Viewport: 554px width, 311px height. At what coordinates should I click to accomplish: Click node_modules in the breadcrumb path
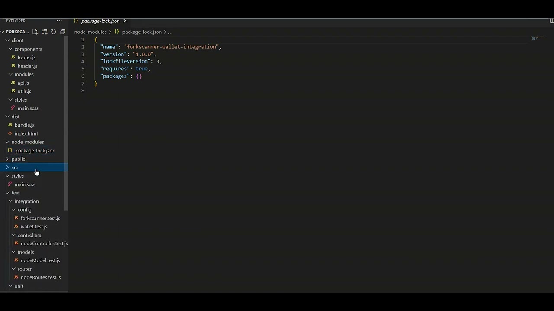(x=90, y=32)
